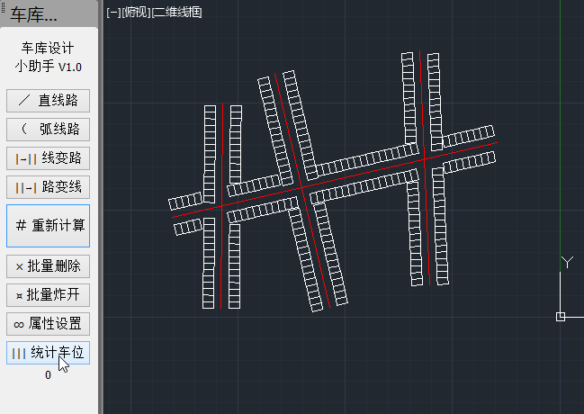Click the 直线路 straight road button
584x414 pixels.
48,101
